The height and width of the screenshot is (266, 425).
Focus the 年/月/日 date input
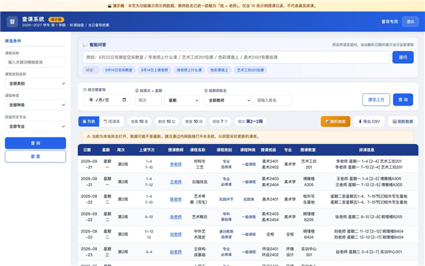click(x=106, y=100)
